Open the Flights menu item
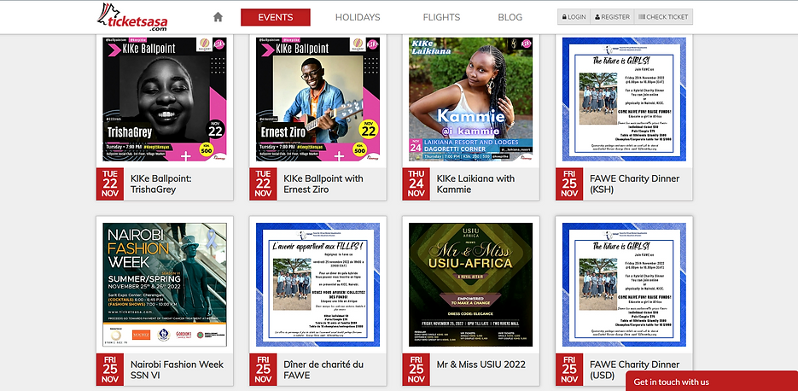 click(x=441, y=17)
